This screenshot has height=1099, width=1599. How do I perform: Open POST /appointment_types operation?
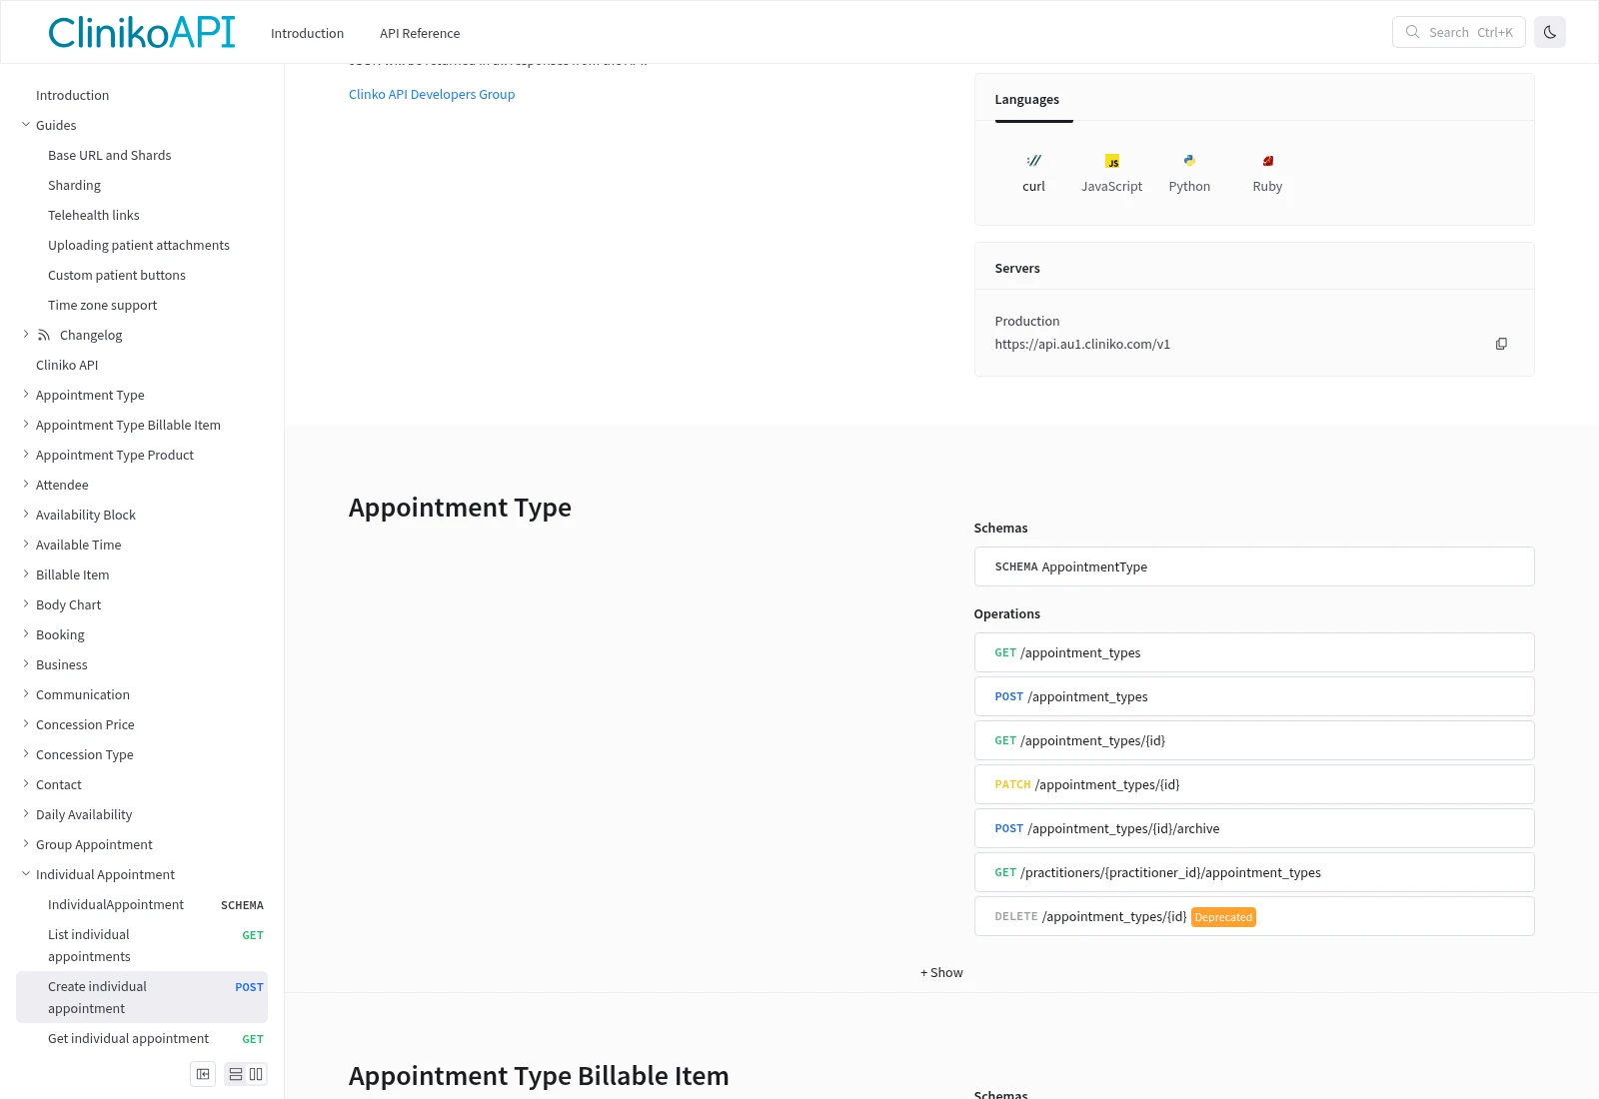click(x=1254, y=696)
